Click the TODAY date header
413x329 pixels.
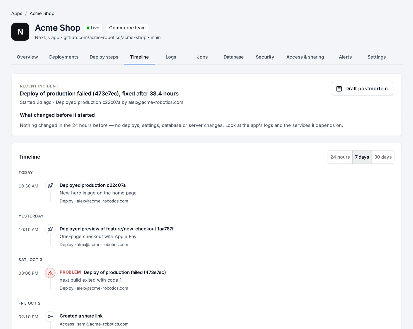26,172
